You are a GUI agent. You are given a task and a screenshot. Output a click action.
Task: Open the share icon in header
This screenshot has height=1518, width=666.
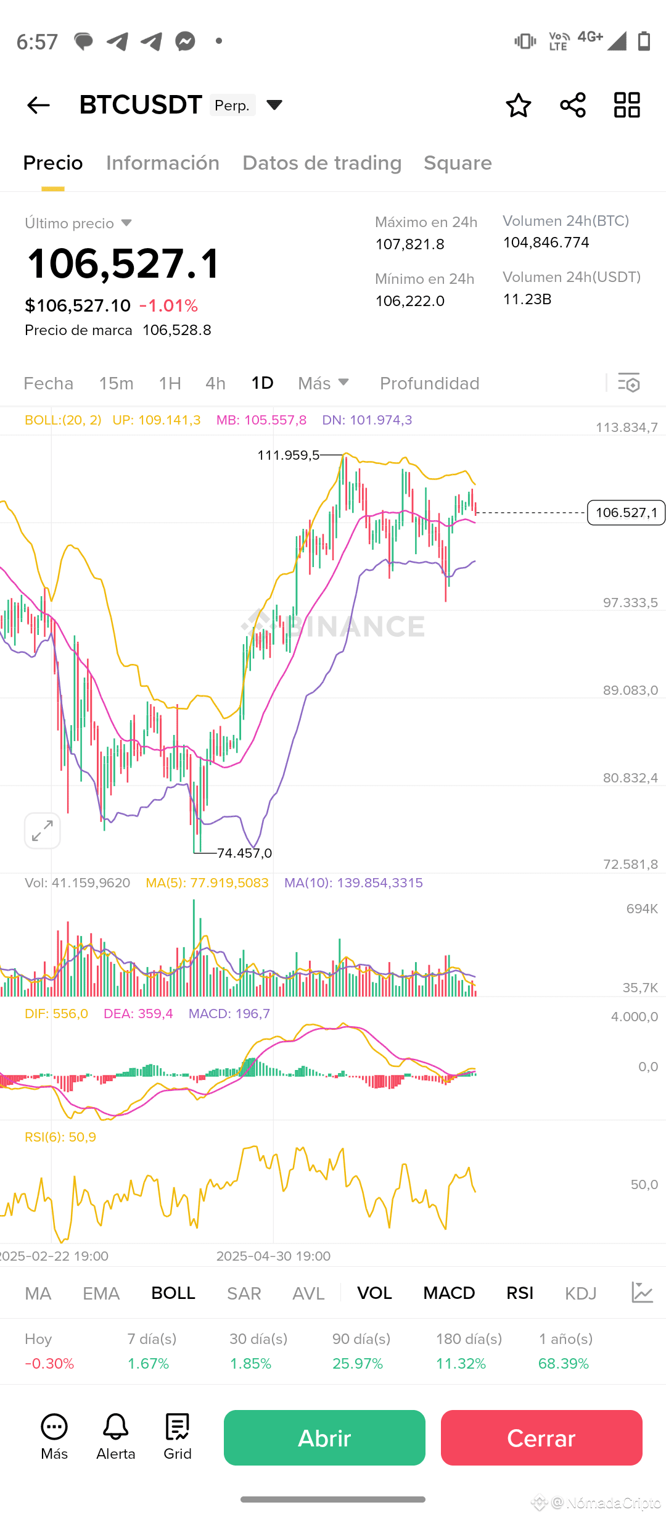coord(573,105)
